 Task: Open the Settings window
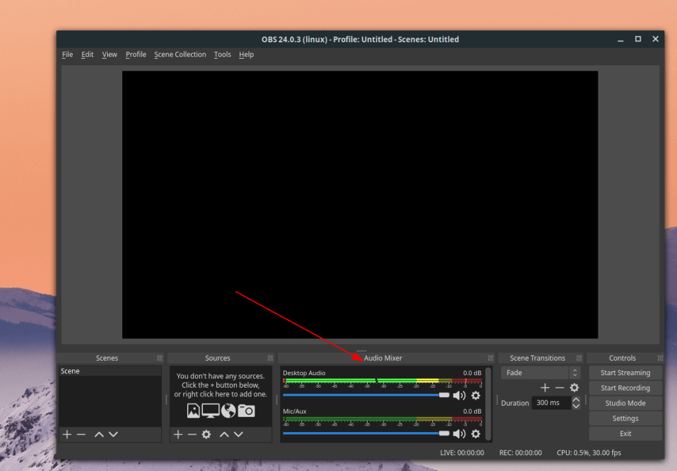point(625,418)
